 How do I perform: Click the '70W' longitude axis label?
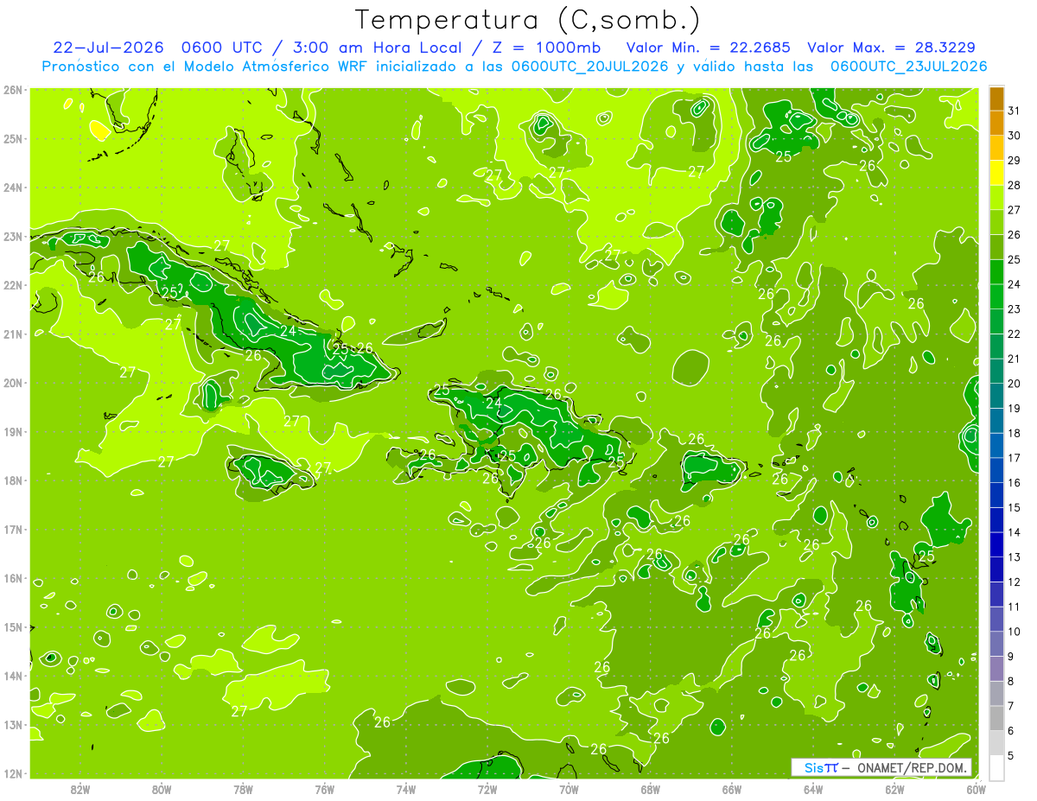tap(569, 789)
